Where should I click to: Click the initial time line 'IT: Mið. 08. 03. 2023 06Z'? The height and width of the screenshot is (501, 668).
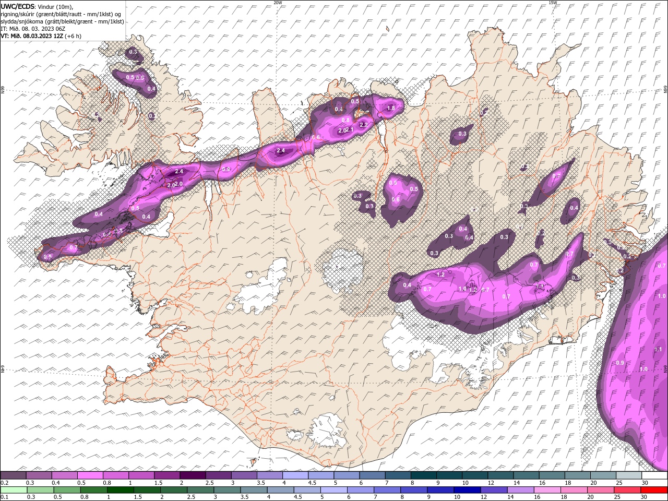click(x=33, y=29)
